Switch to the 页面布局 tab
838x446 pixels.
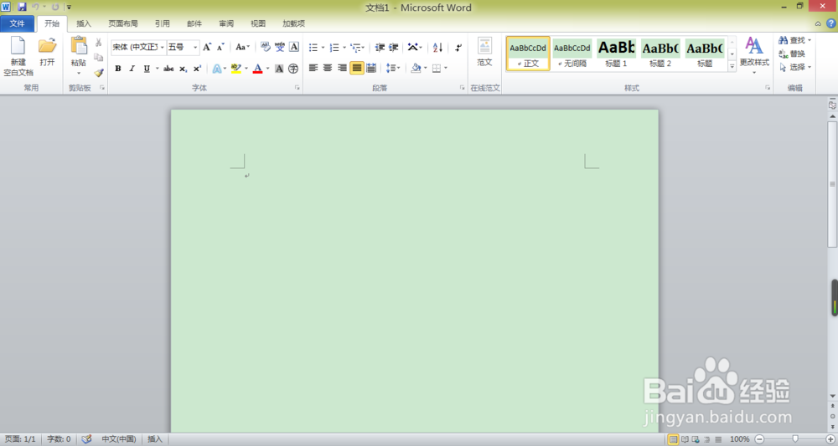pos(123,23)
